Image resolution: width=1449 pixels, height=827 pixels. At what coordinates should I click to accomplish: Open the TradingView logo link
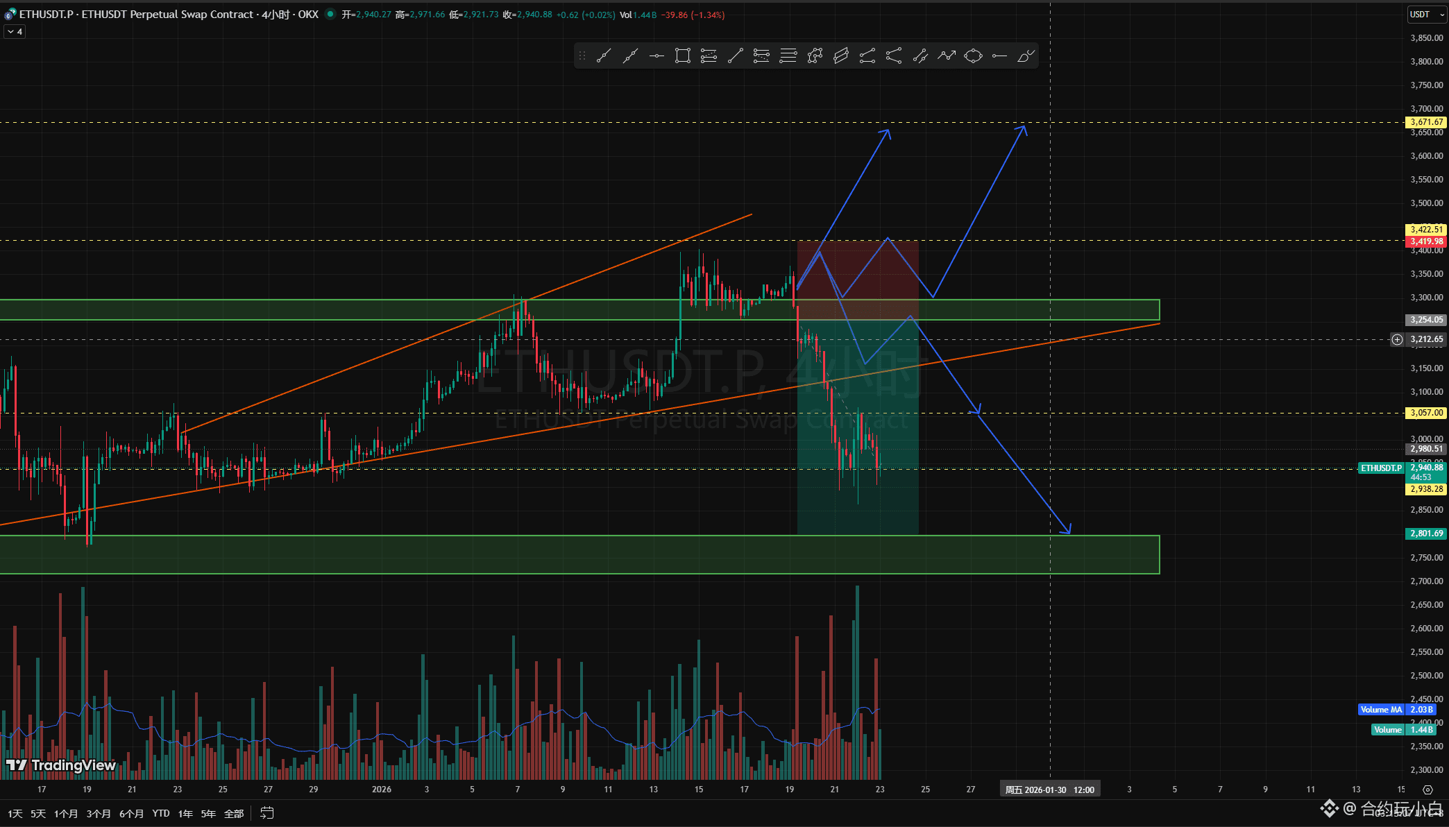pyautogui.click(x=60, y=765)
